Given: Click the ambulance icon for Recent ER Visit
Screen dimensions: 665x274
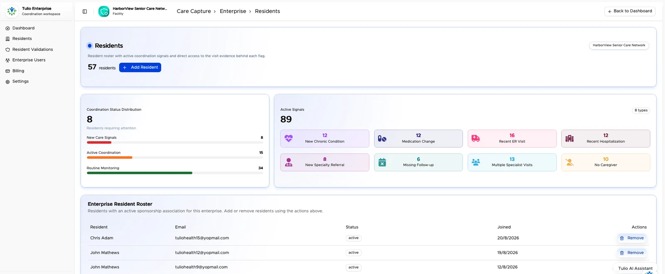Looking at the screenshot, I should (476, 138).
